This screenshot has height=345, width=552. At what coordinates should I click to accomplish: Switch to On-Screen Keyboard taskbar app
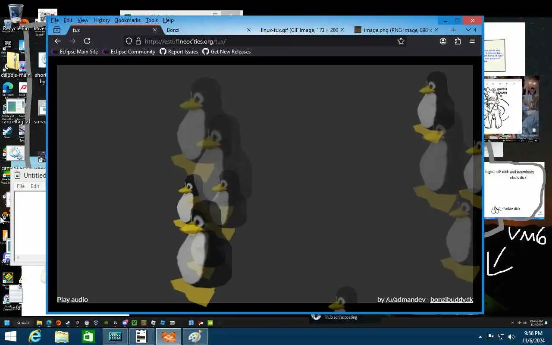[115, 336]
